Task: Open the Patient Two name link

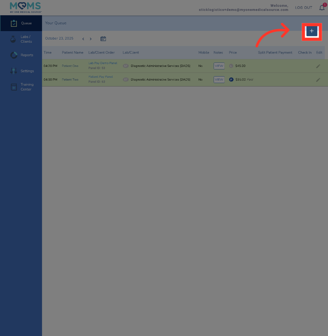Action: point(70,80)
